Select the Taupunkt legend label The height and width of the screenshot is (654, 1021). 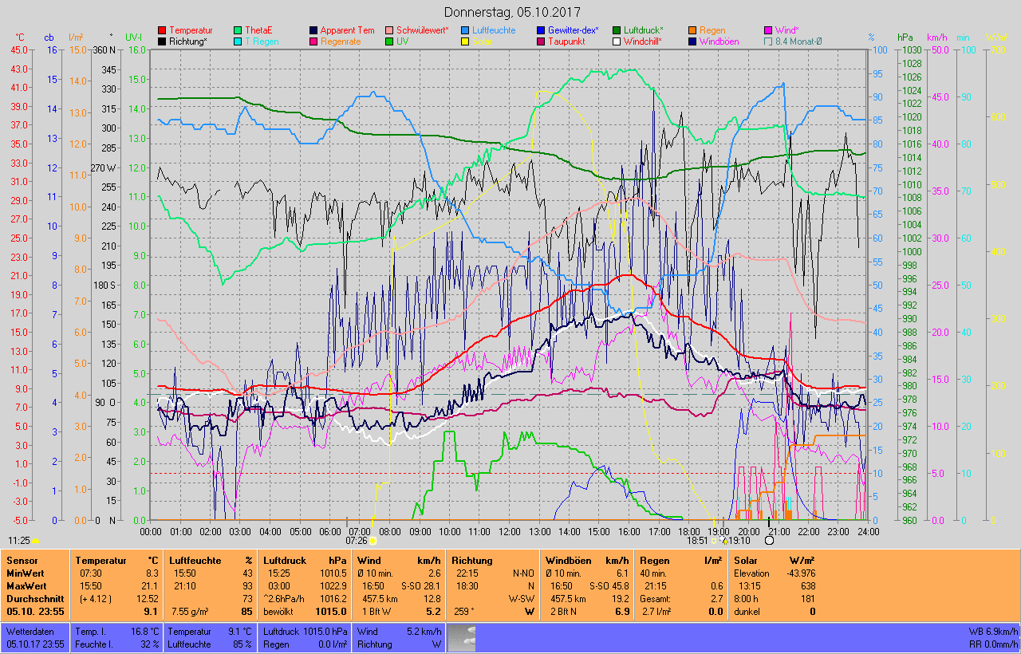568,41
